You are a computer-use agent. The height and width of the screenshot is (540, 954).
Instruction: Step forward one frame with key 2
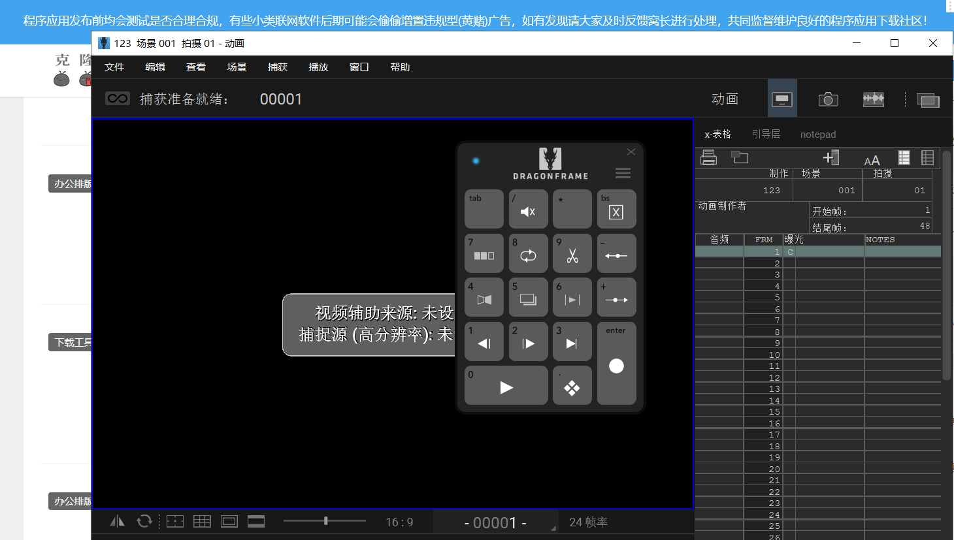pos(529,341)
